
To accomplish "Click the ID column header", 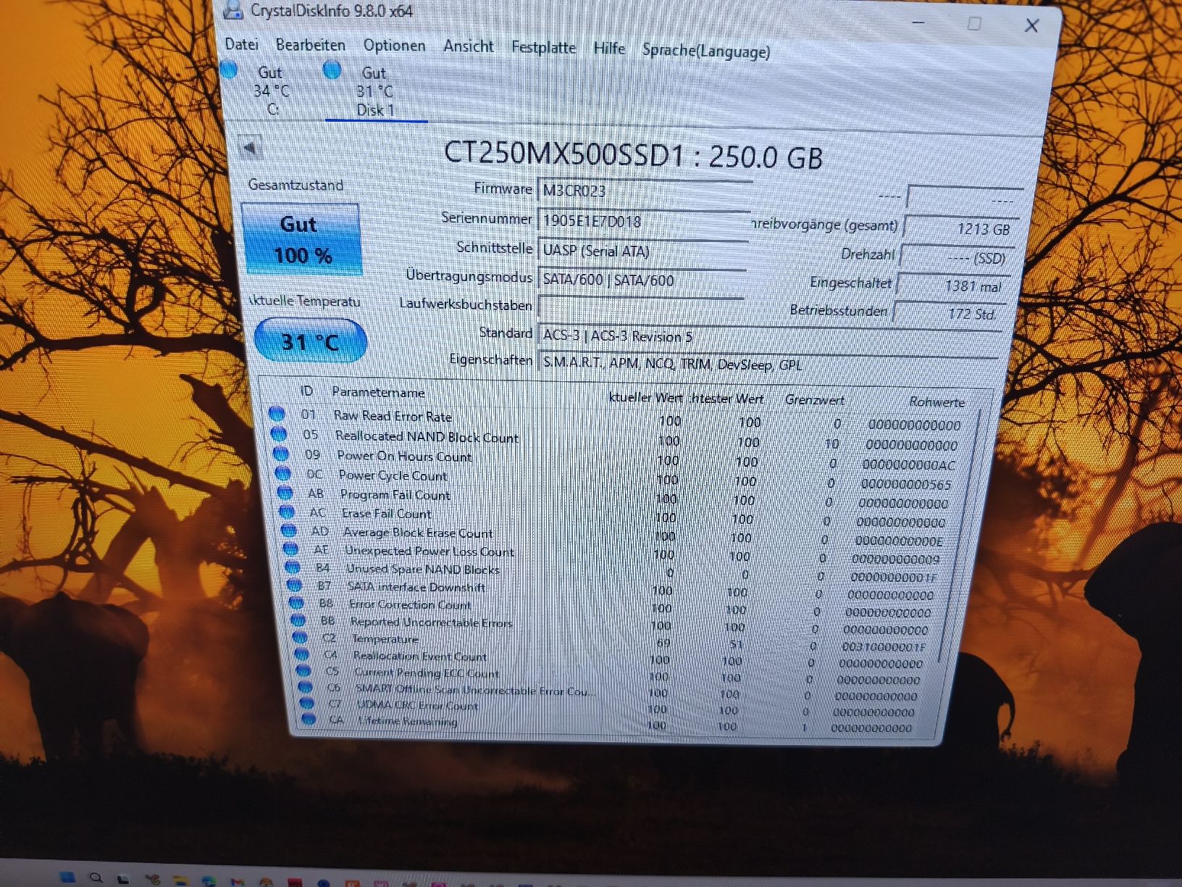I will click(306, 391).
